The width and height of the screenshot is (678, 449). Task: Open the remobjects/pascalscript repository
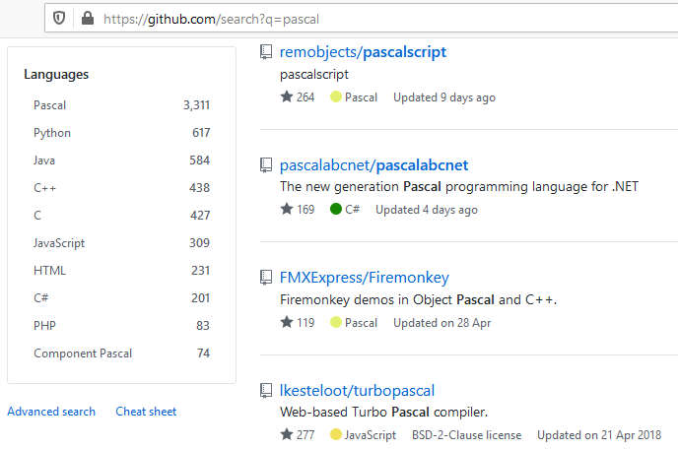tap(363, 52)
